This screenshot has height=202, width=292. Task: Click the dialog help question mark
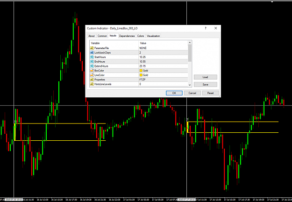point(206,28)
